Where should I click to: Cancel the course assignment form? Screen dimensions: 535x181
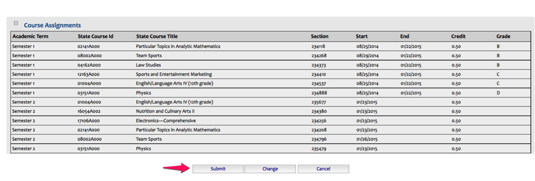(323, 169)
